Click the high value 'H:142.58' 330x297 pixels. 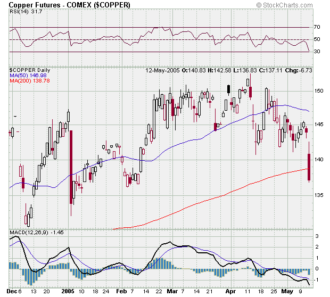pyautogui.click(x=219, y=70)
